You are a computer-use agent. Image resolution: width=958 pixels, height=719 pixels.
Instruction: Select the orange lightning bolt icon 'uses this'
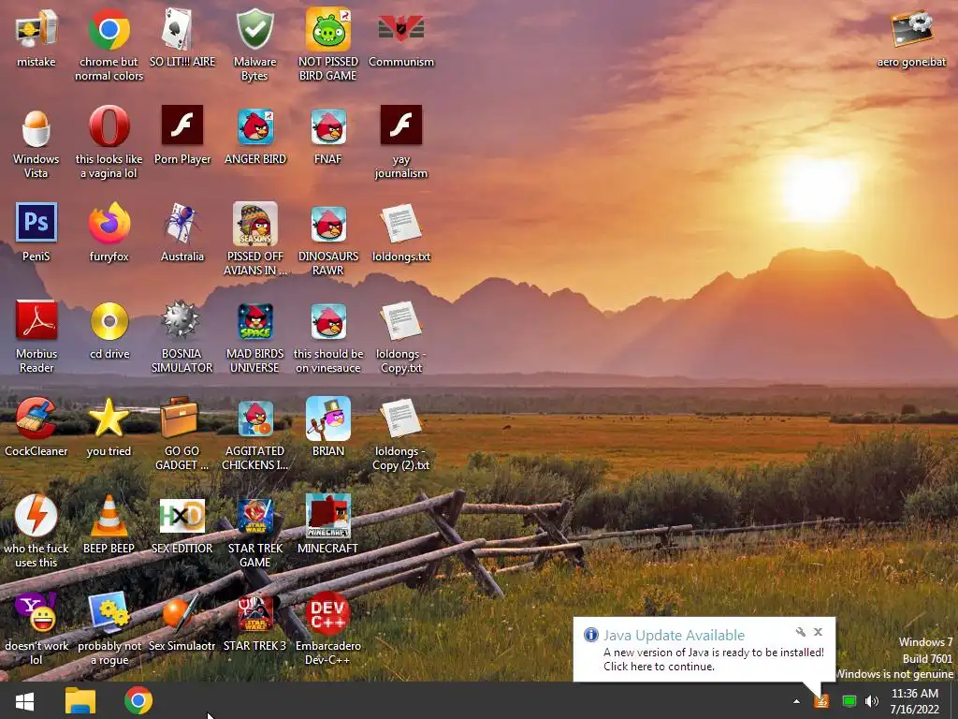[x=36, y=516]
